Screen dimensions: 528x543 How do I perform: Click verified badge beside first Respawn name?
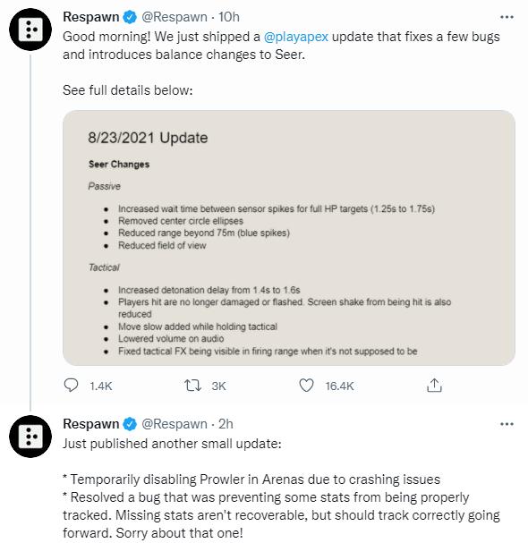131,17
